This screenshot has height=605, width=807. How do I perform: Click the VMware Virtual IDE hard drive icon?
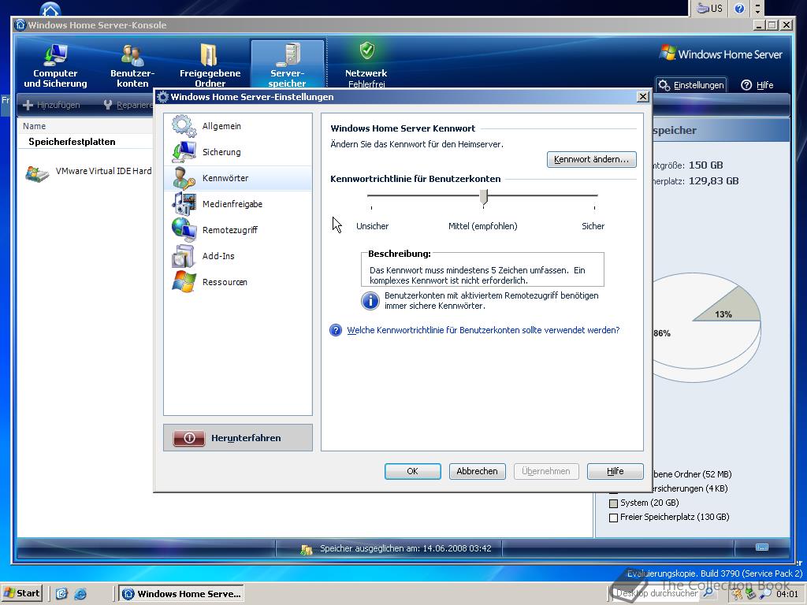click(37, 174)
